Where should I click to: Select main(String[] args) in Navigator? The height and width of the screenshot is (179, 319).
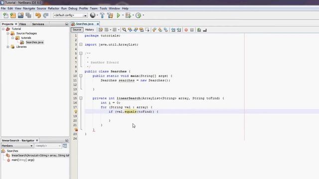pos(23,160)
